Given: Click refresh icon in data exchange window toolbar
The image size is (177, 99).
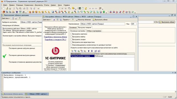Looking at the screenshot, I should pos(13,18).
